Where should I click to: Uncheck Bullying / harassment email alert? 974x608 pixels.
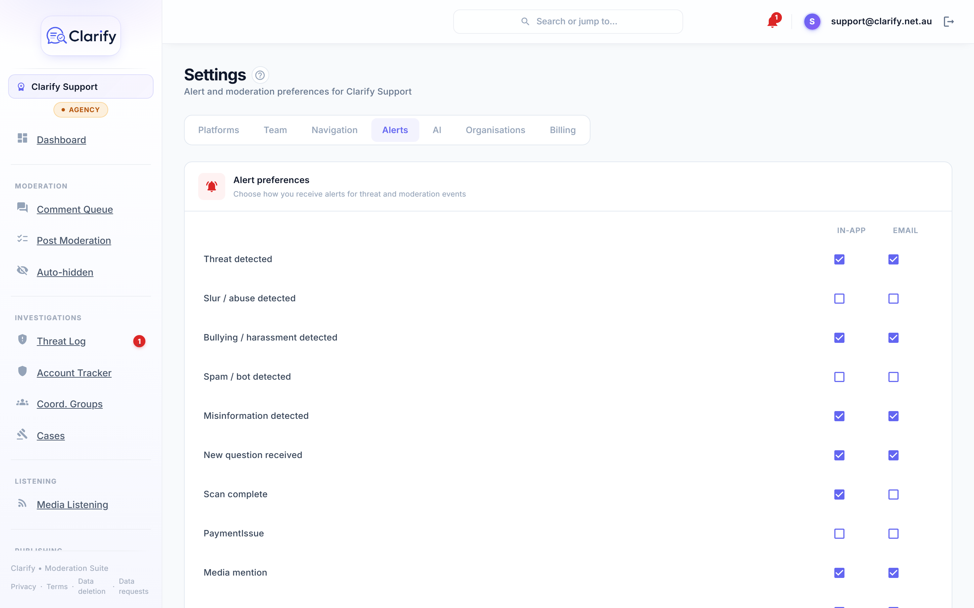[893, 338]
